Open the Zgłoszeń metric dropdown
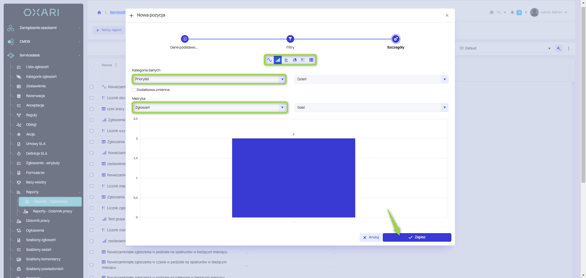The image size is (586, 278). (x=209, y=107)
